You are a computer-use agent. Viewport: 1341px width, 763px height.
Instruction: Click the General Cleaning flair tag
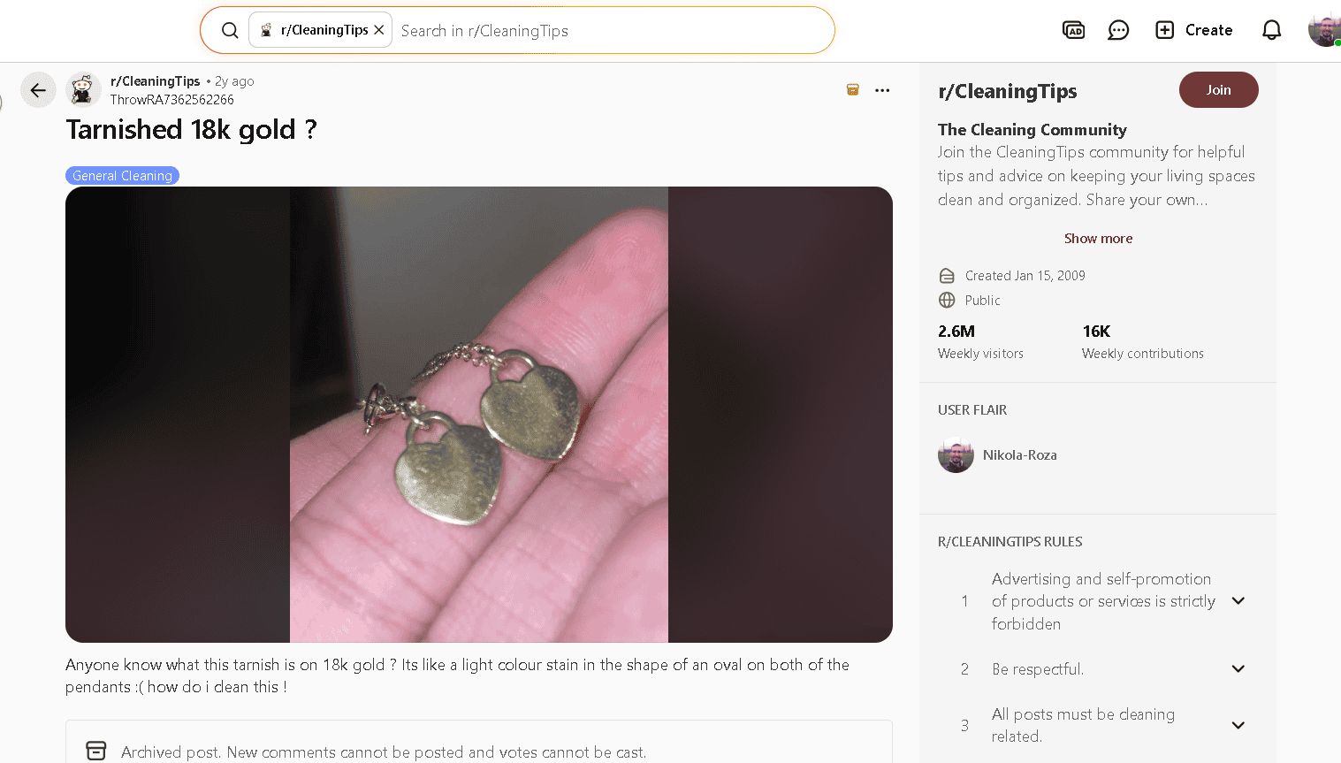[122, 176]
